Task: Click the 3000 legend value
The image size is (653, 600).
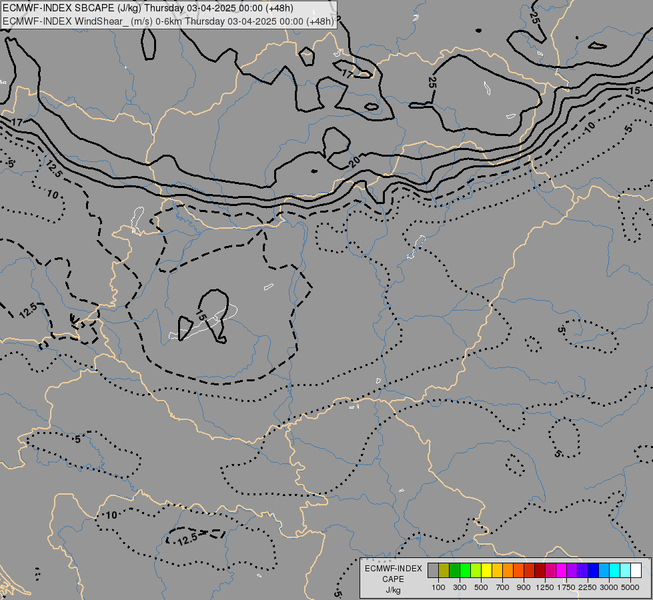Action: [x=609, y=587]
